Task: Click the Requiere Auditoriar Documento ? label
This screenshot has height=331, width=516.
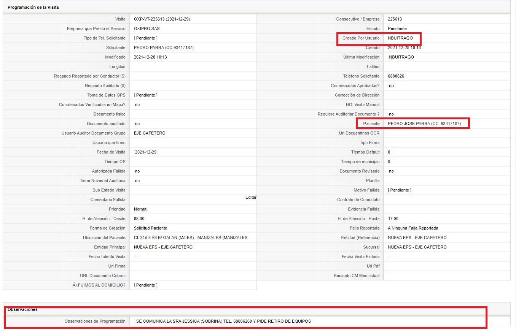Action: point(349,114)
